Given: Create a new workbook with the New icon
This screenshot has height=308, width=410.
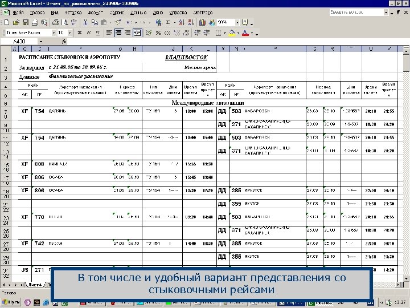Looking at the screenshot, I should [x=7, y=22].
